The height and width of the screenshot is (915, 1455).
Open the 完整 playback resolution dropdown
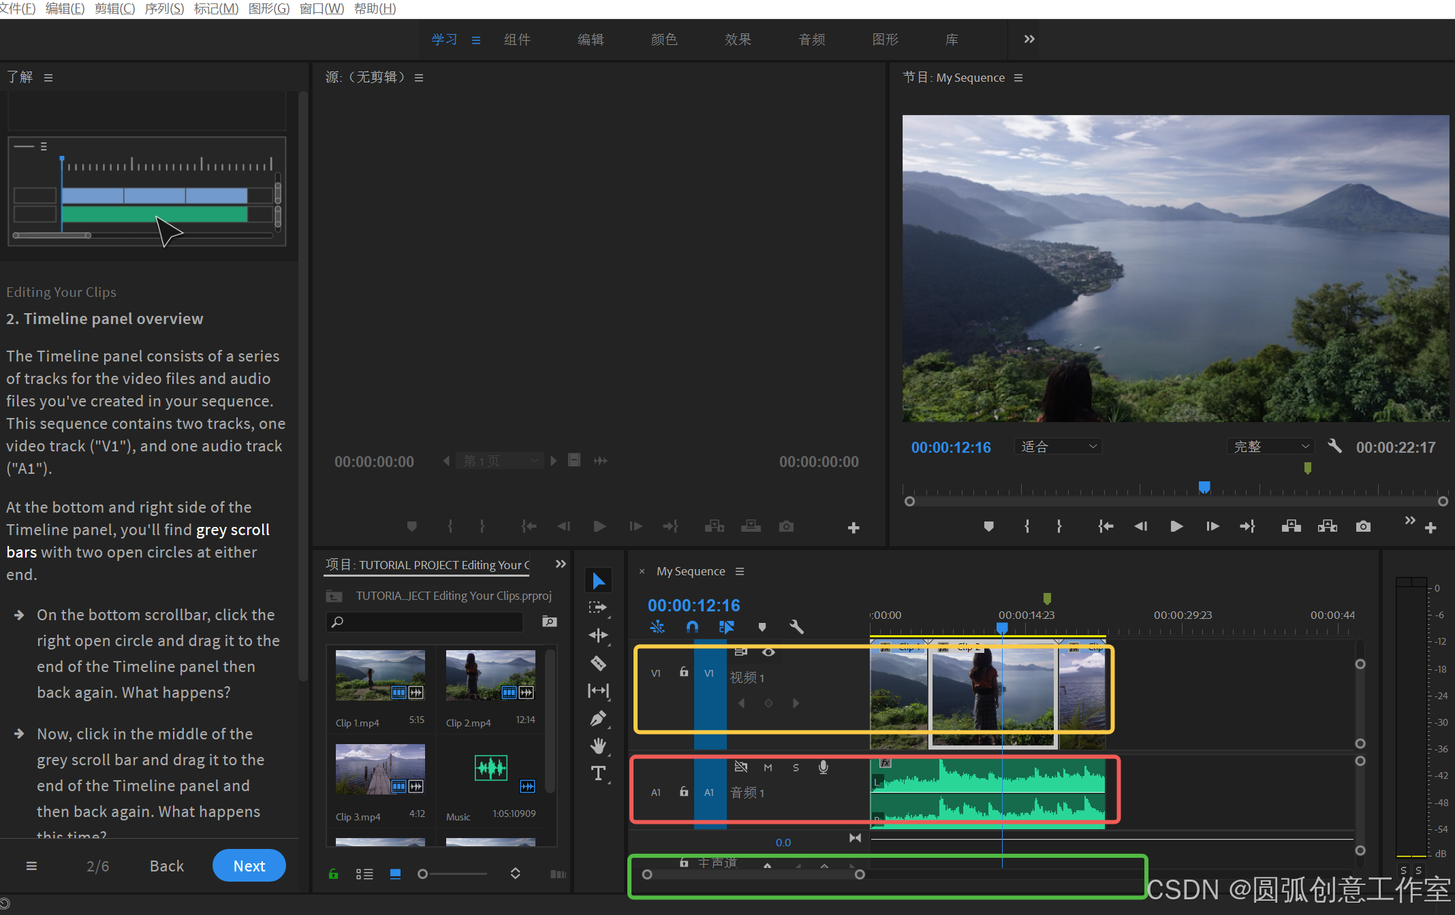point(1270,447)
